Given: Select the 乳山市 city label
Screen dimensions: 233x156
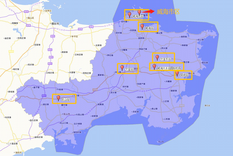Looking at the screenshot, I should pyautogui.click(x=67, y=114).
